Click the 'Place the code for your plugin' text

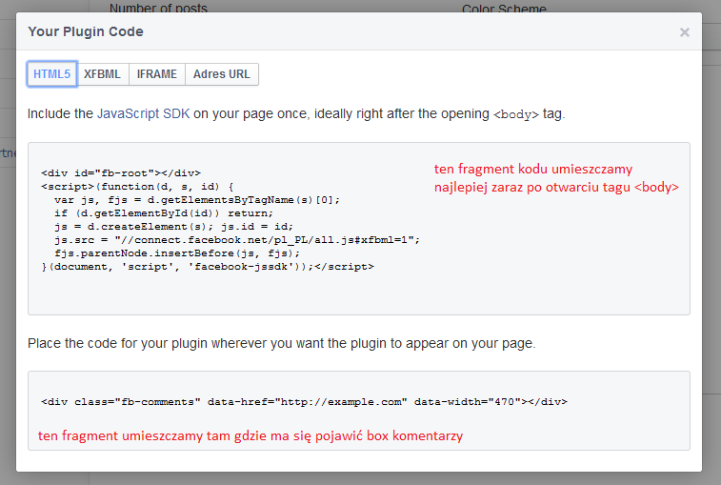coord(281,343)
